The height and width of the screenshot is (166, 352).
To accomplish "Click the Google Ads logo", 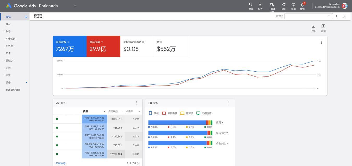I will point(9,6).
